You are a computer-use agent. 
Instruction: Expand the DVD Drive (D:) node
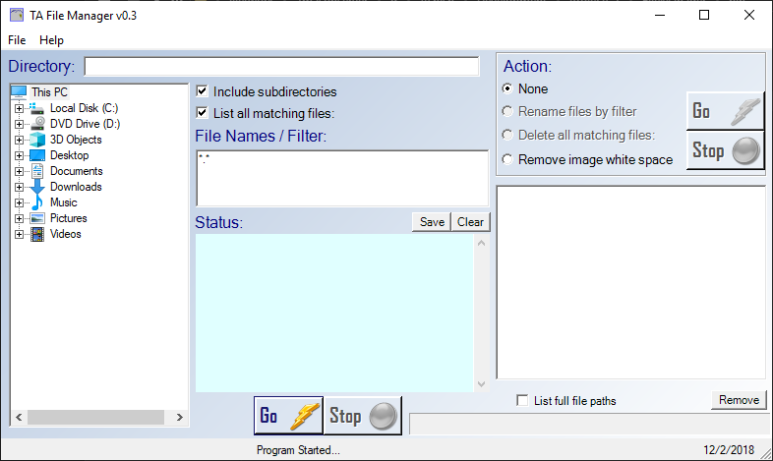click(x=19, y=124)
